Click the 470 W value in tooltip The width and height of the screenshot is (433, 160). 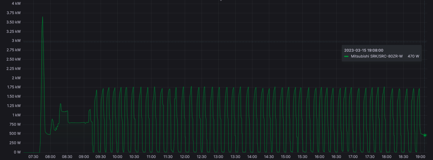point(413,56)
